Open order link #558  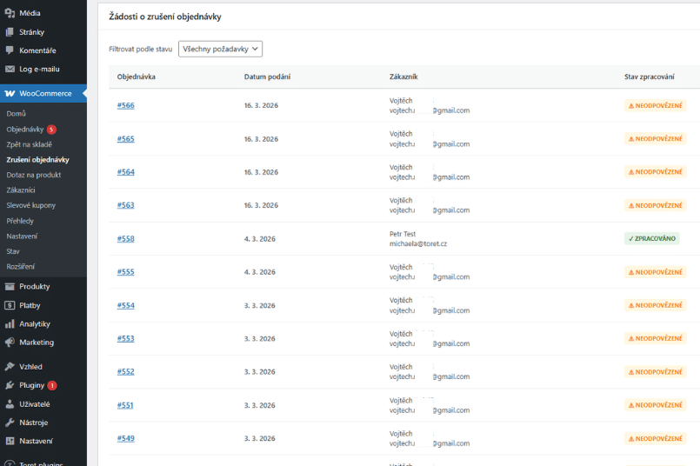126,239
